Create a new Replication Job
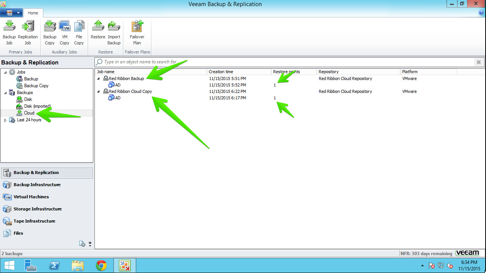486x273 pixels. (28, 33)
